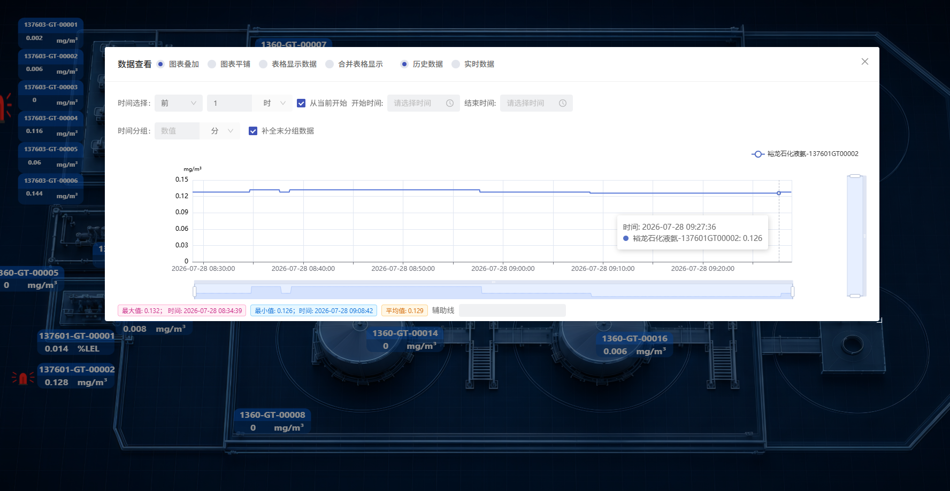Screen dimensions: 950x491
Task: Toggle the 从当前开始 checkbox
Action: 301,103
